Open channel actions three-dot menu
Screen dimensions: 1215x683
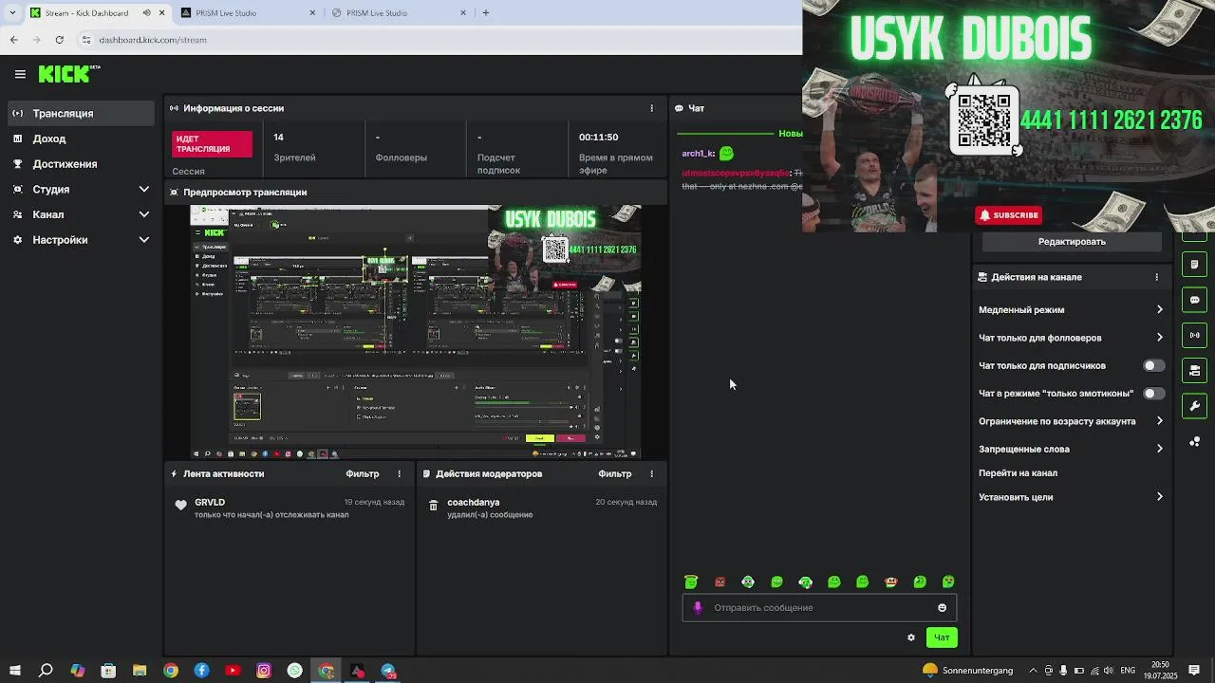[x=1156, y=277]
